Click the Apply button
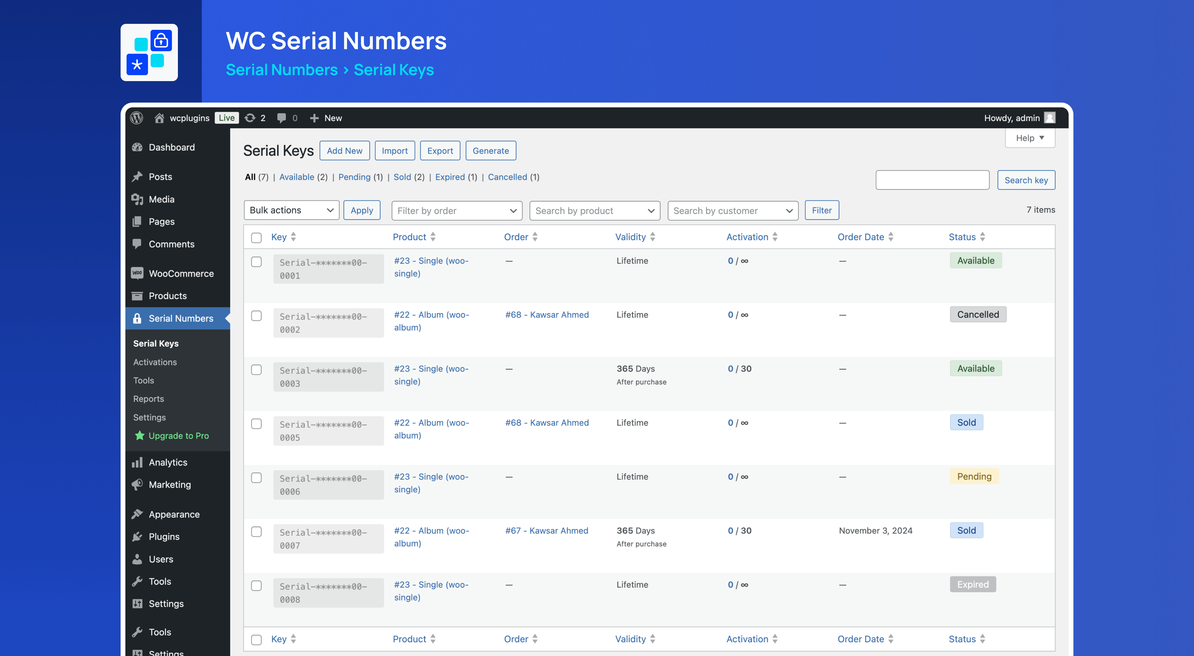Screen dimensions: 1194x656 pos(361,210)
